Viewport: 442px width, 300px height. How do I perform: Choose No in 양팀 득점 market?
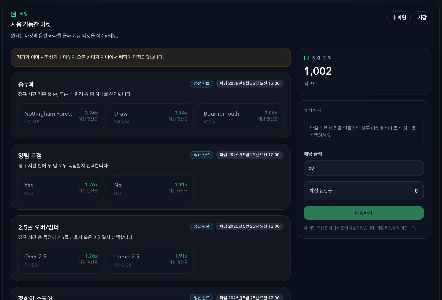151,188
